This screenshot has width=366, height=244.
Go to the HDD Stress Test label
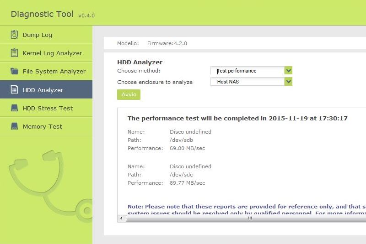(x=48, y=108)
